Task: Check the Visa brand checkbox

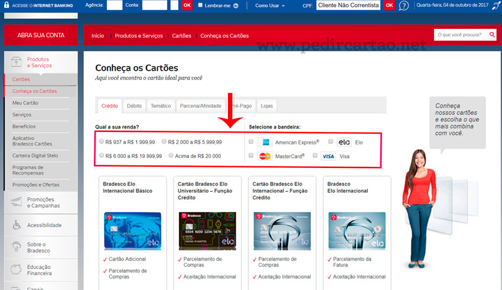Action: [x=315, y=156]
